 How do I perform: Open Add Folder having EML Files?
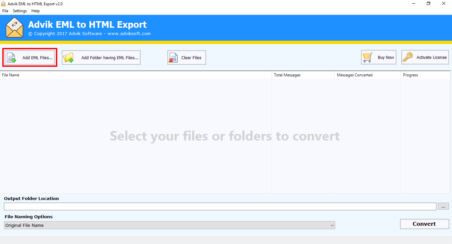point(101,58)
